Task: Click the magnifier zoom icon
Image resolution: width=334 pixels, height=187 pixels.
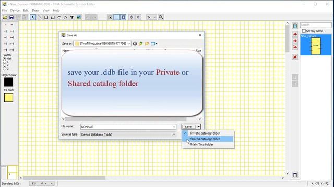Action: 161,17
